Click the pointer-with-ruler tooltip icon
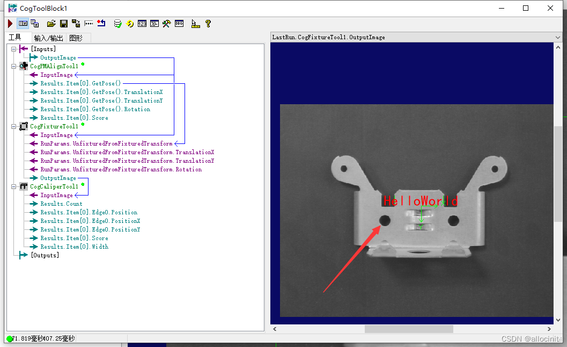This screenshot has width=567, height=347. (195, 24)
